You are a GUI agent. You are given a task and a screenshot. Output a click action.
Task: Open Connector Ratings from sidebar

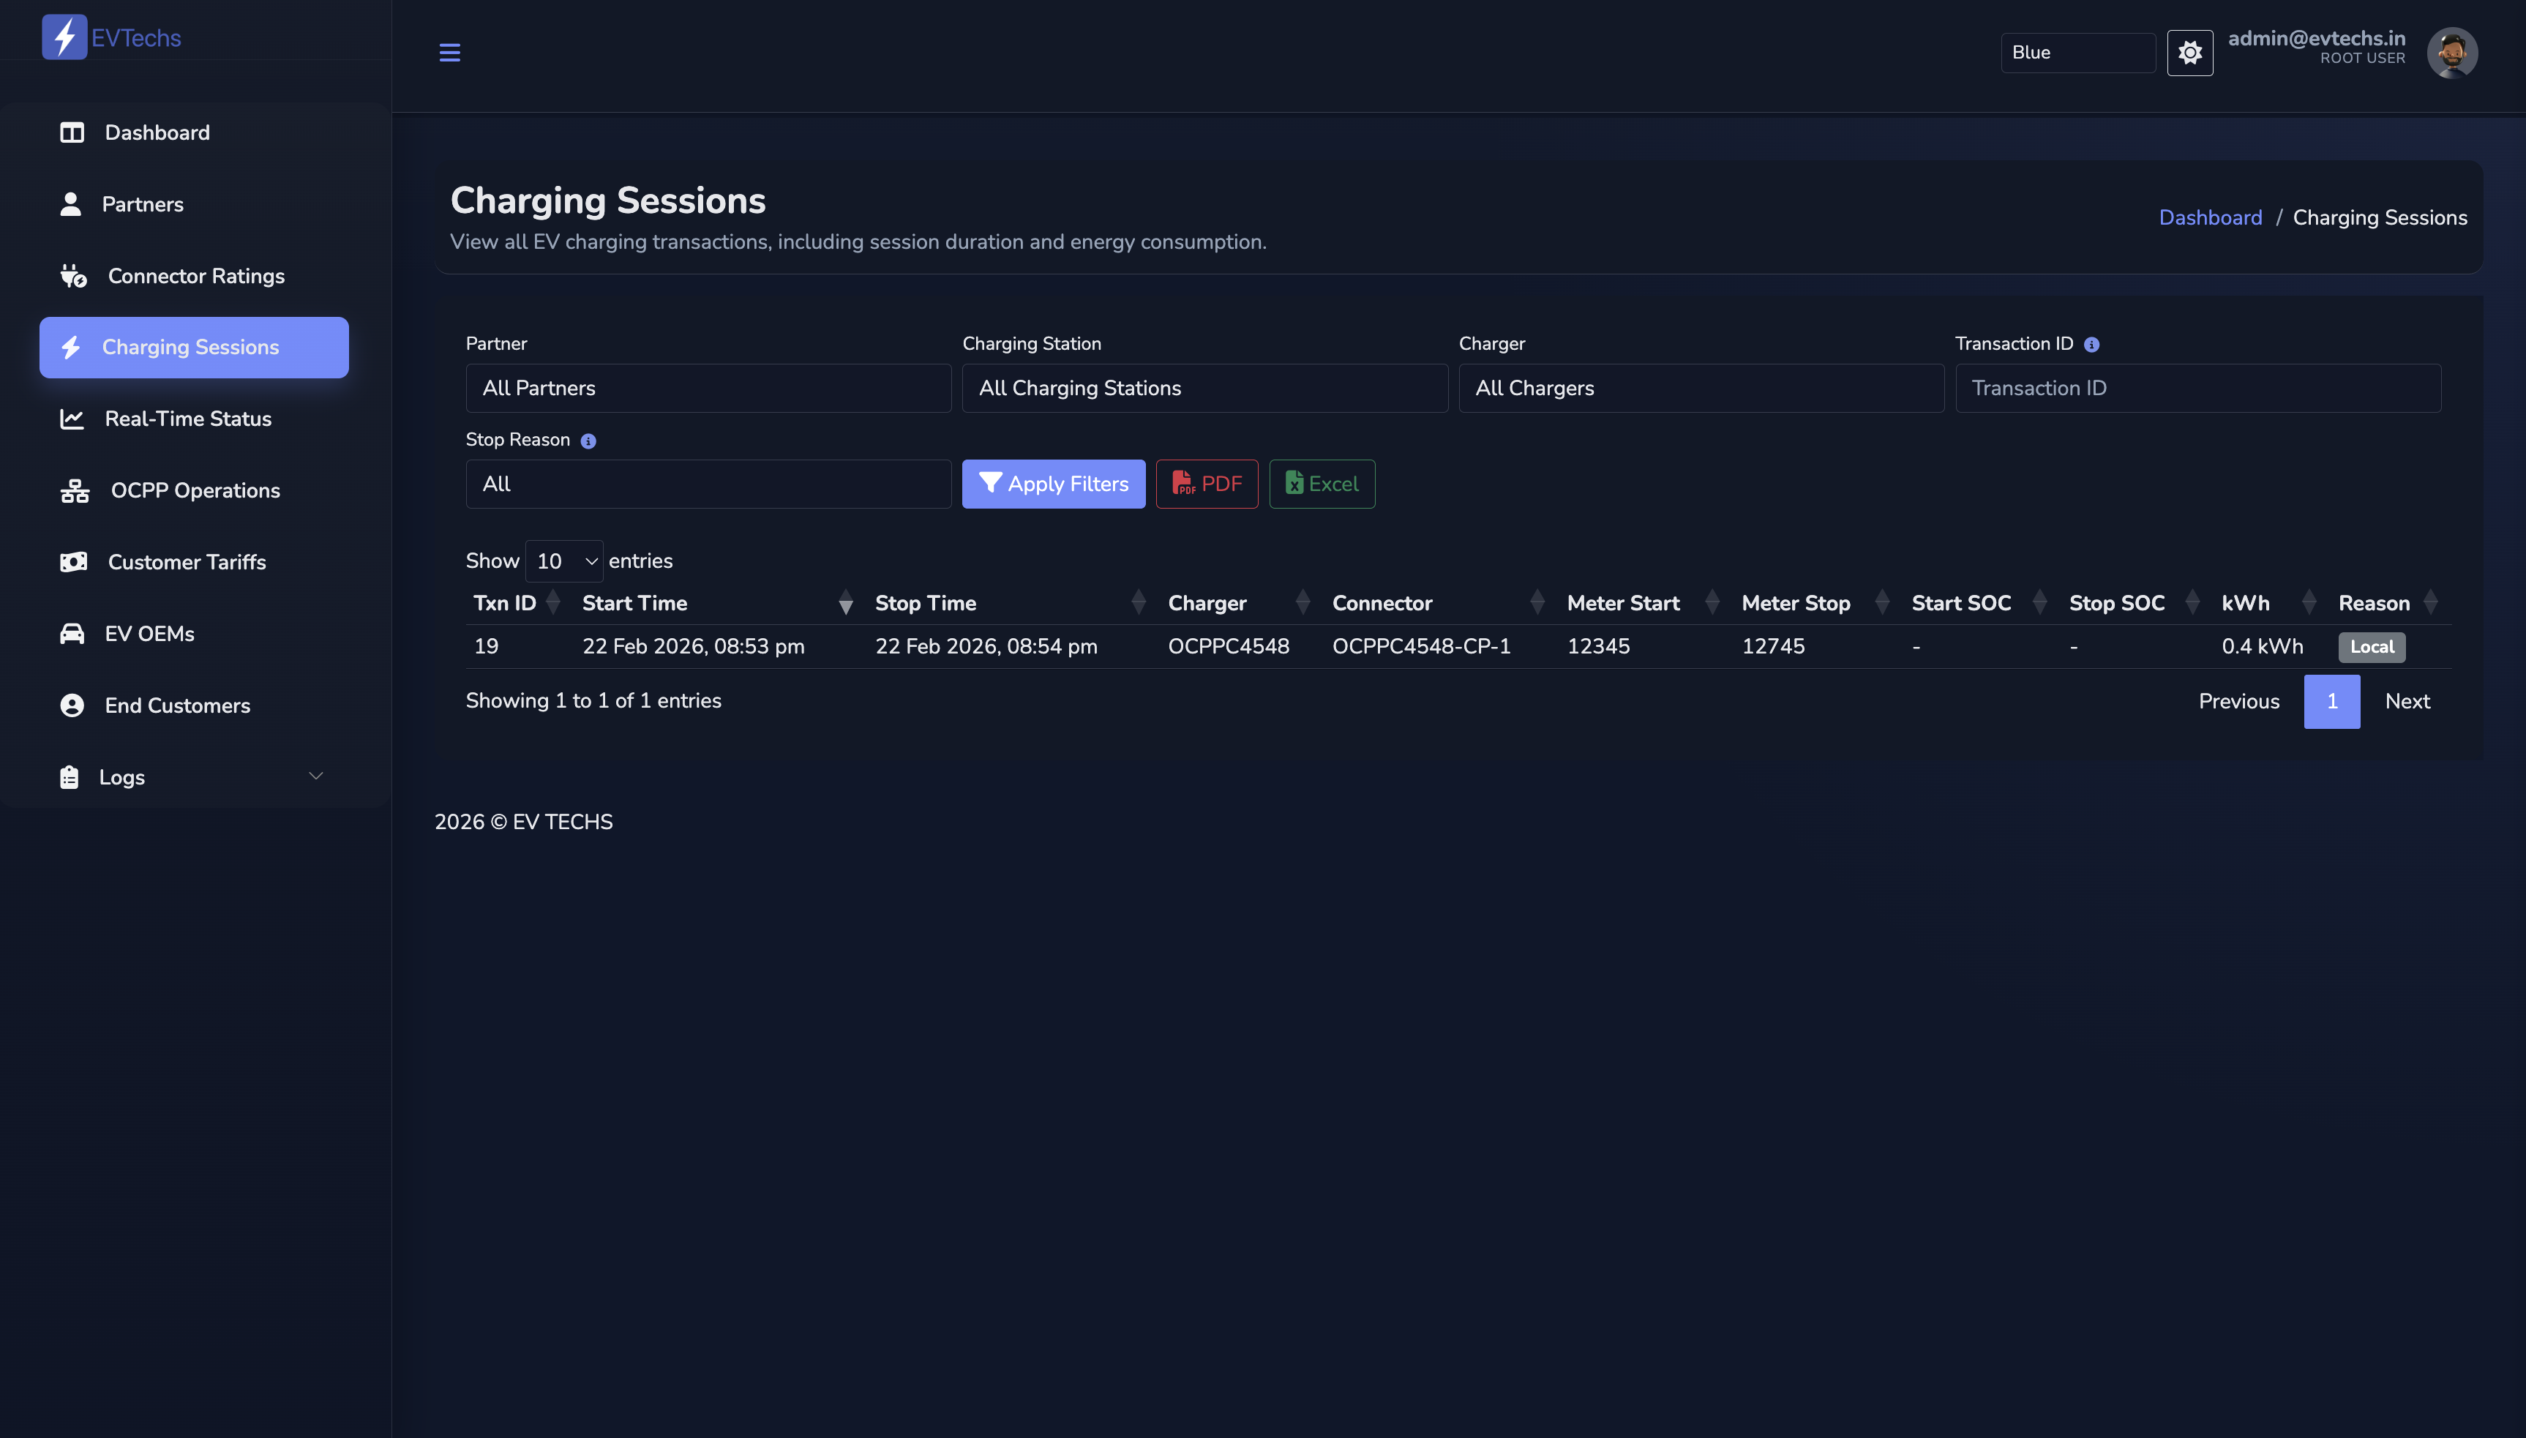coord(195,276)
